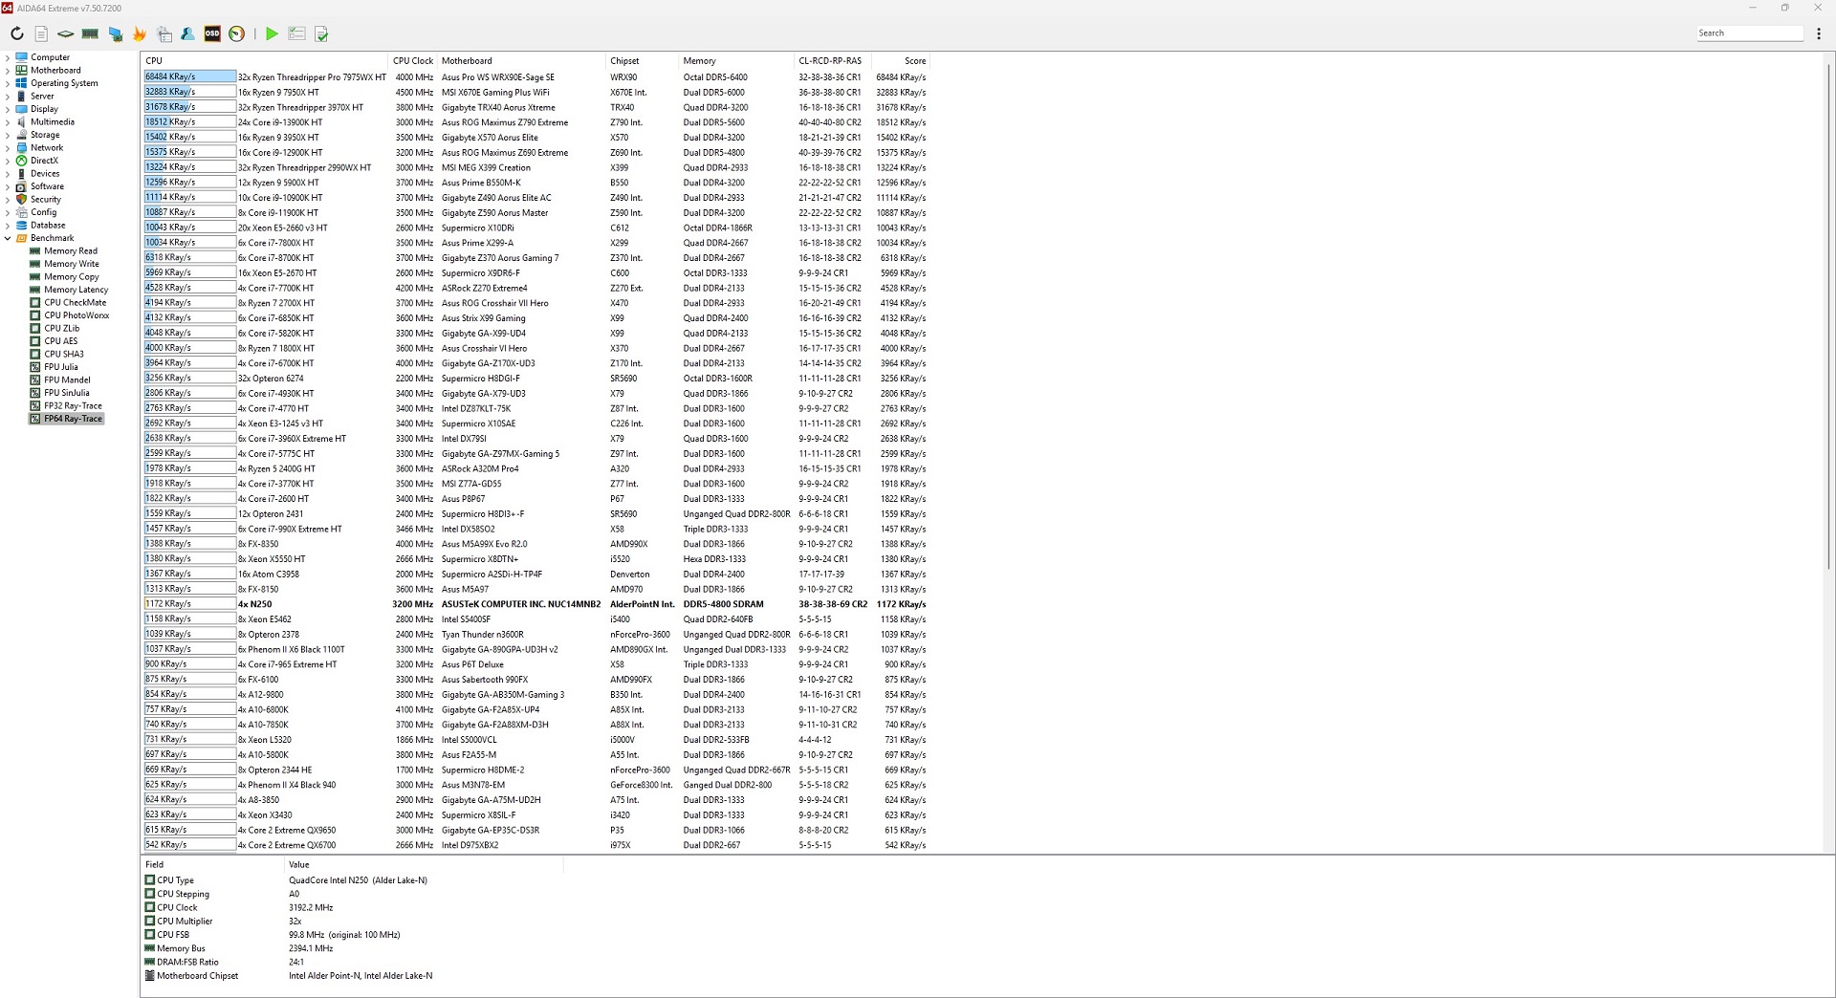
Task: Click the memory module toolbar icon
Action: tap(90, 33)
